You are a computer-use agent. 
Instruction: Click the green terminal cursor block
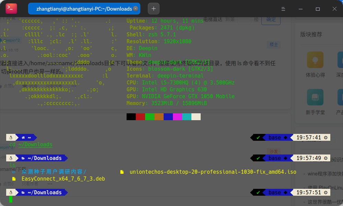[x=11, y=199]
